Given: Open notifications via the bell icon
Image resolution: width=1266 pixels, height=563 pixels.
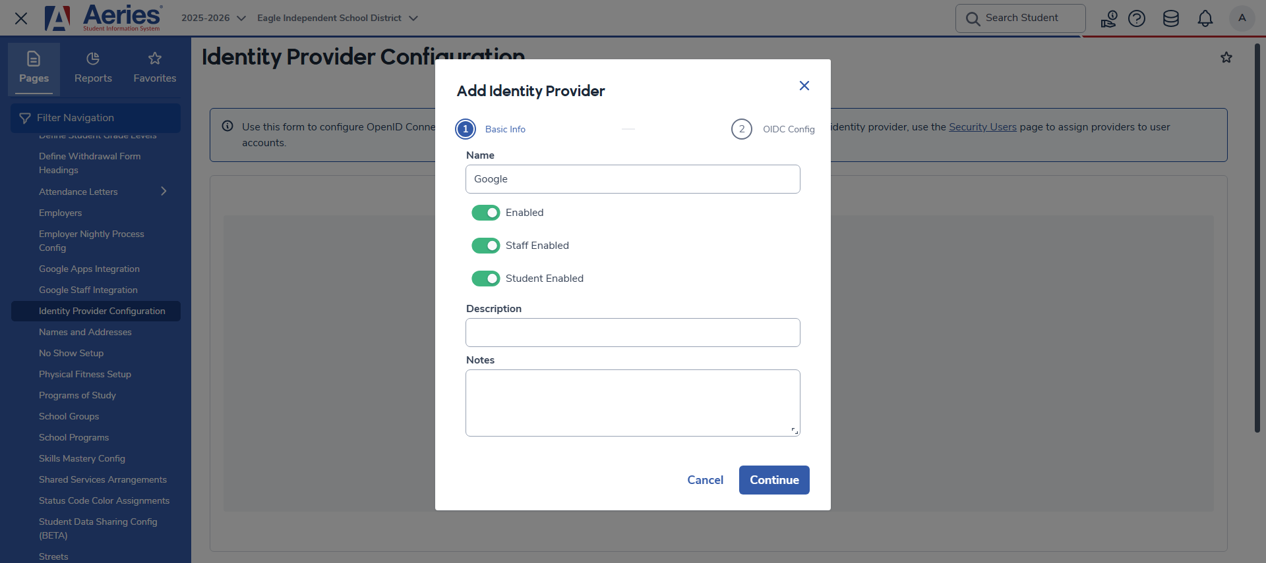Looking at the screenshot, I should tap(1205, 18).
